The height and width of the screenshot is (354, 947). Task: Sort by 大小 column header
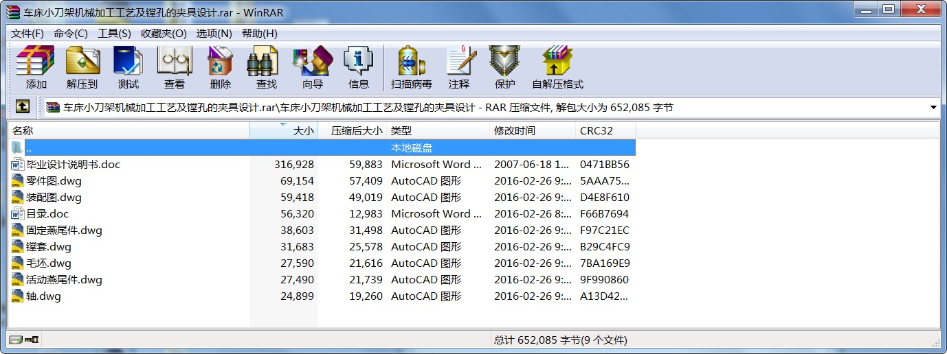pyautogui.click(x=284, y=130)
